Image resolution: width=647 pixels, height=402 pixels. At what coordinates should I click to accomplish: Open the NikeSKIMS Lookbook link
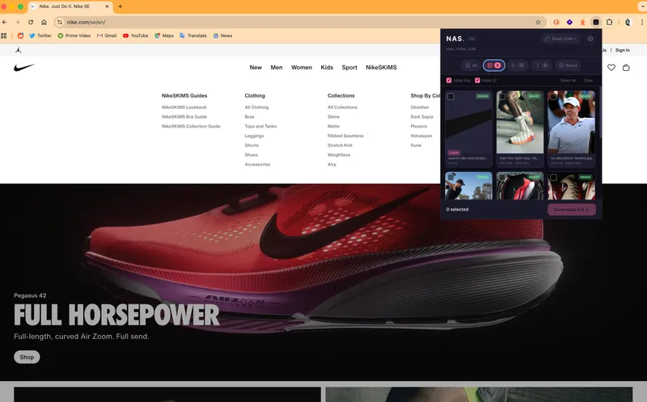pos(184,107)
